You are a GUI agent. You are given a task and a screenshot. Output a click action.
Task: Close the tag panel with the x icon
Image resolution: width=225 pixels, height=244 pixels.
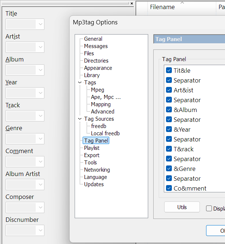point(132,3)
